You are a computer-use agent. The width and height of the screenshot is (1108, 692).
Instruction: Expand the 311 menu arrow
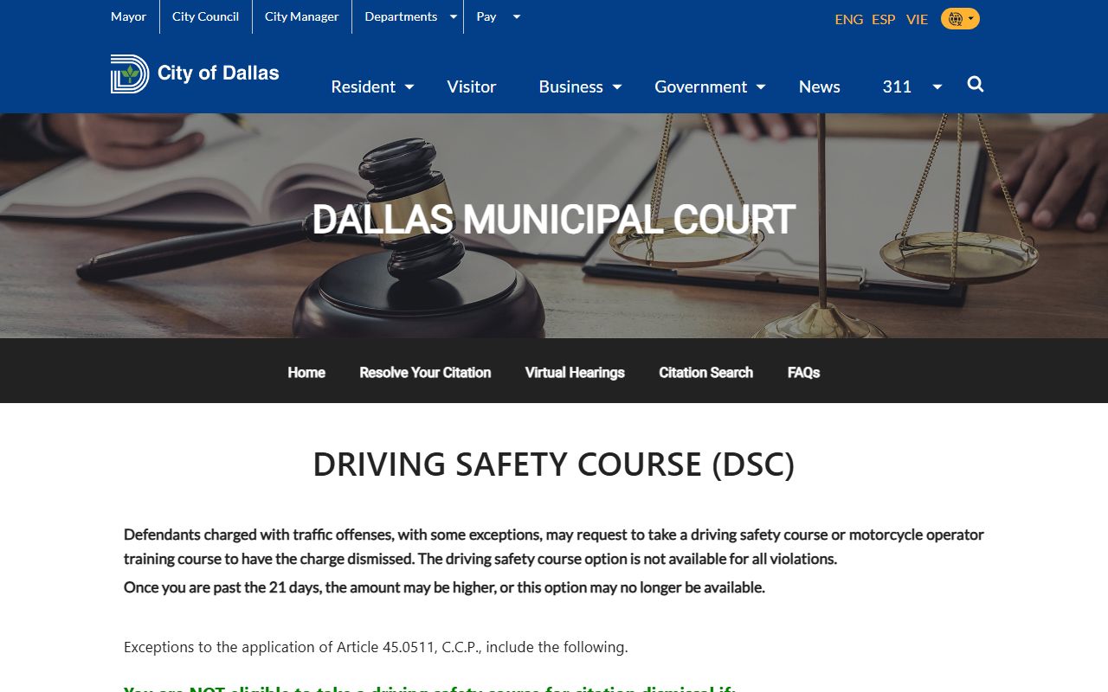(x=937, y=86)
